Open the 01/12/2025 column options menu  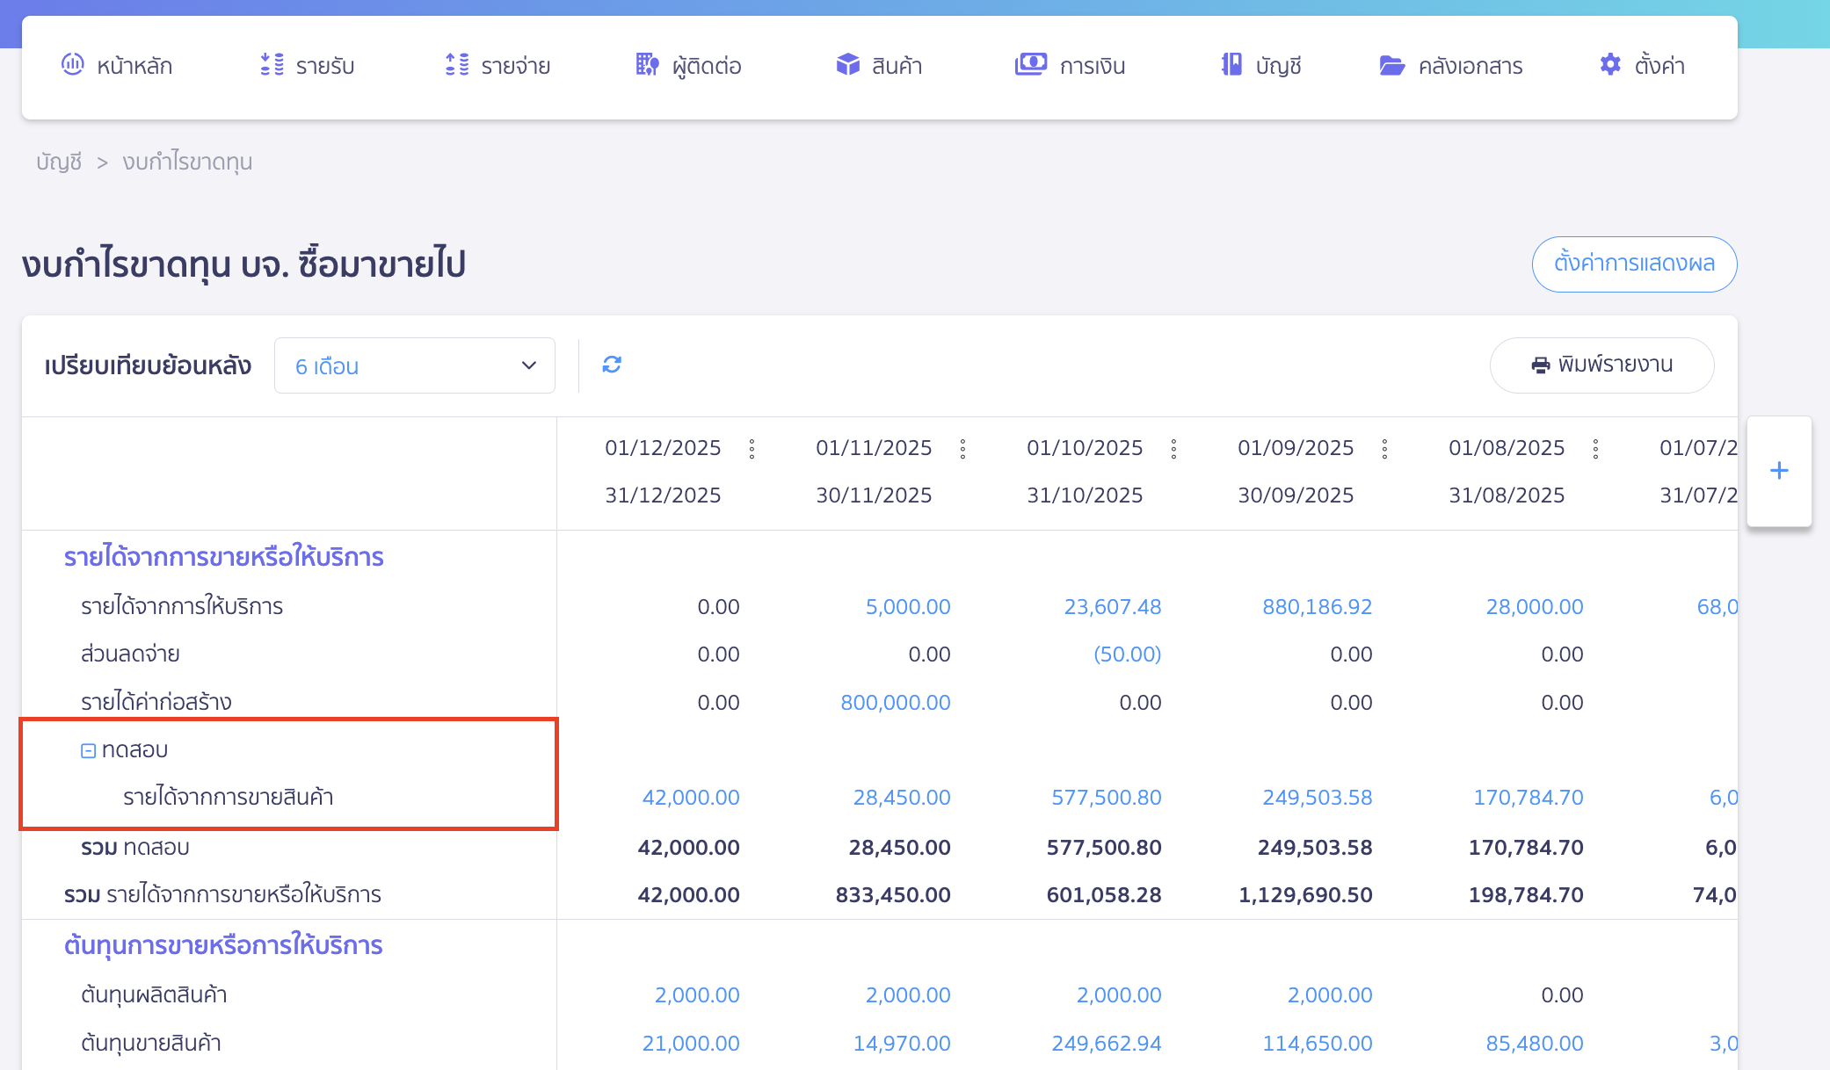tap(752, 448)
